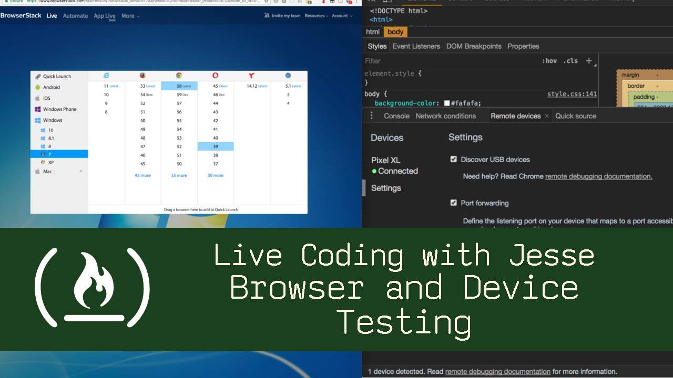Image resolution: width=673 pixels, height=378 pixels.
Task: Click the BrowserStack logo
Action: click(21, 16)
